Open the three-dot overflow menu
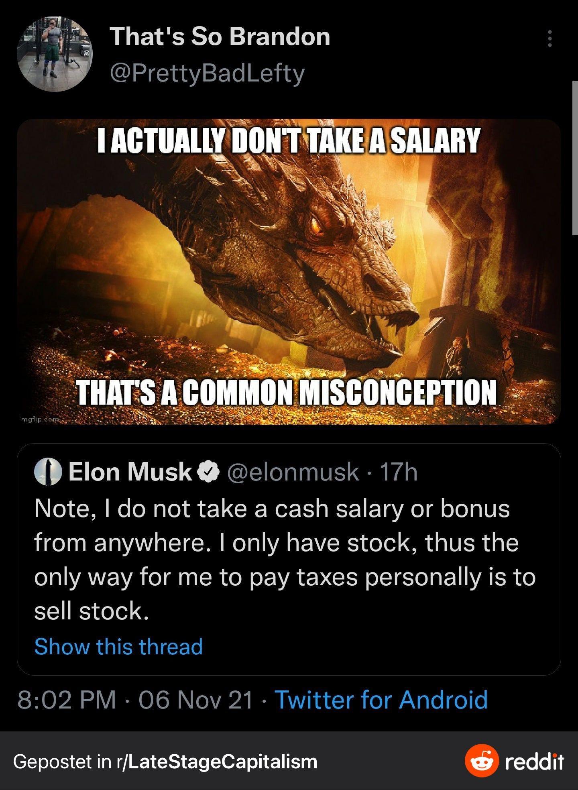578x790 pixels. [551, 38]
